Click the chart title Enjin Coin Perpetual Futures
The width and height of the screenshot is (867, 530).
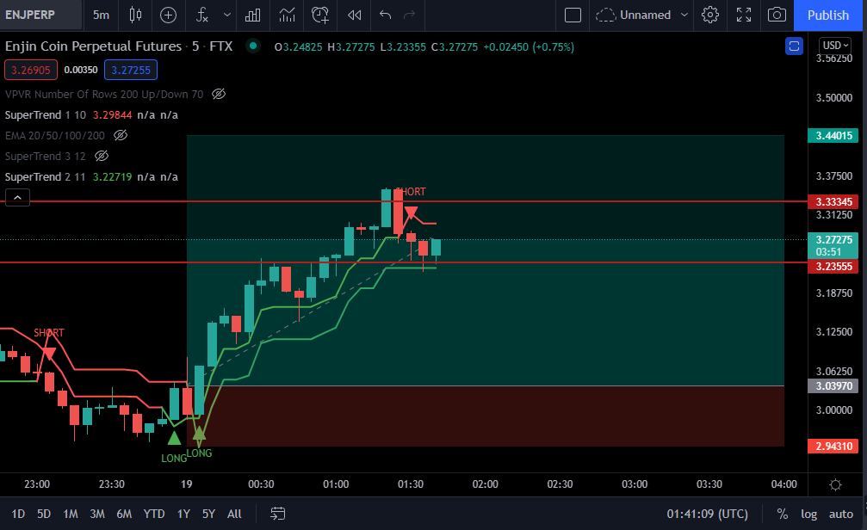click(x=94, y=46)
